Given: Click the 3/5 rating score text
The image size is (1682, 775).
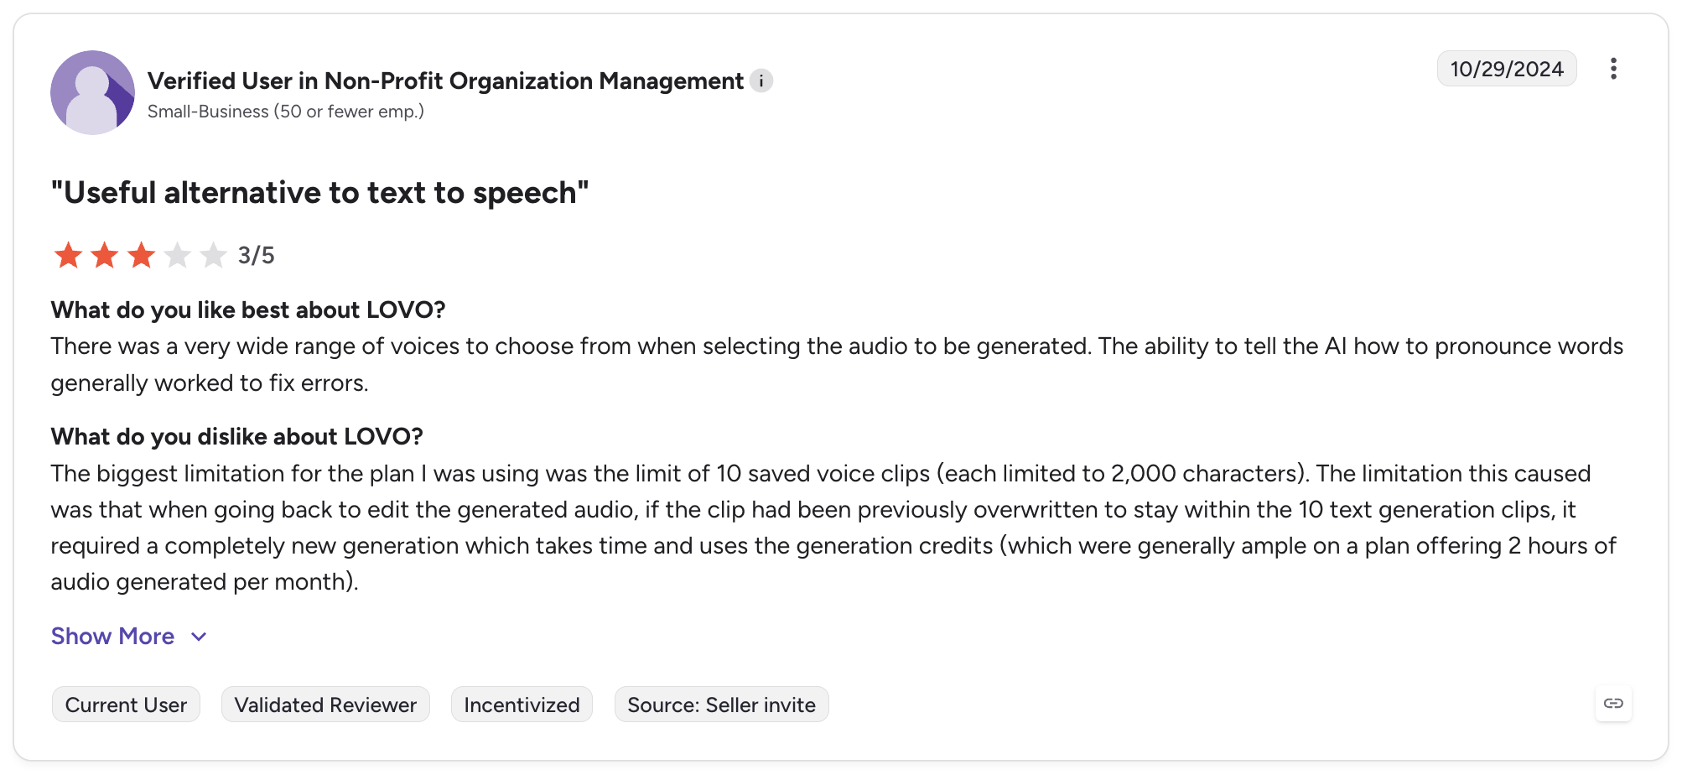Looking at the screenshot, I should point(257,255).
